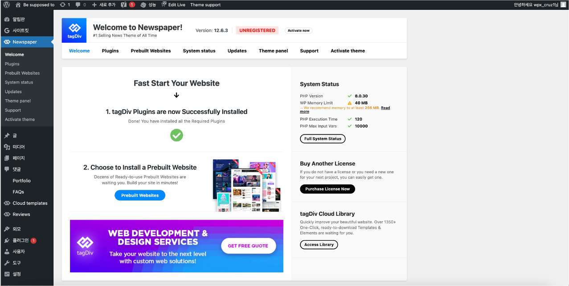Viewport: 569px width, 286px height.
Task: Open Support in sidebar submenu
Action: 13,110
